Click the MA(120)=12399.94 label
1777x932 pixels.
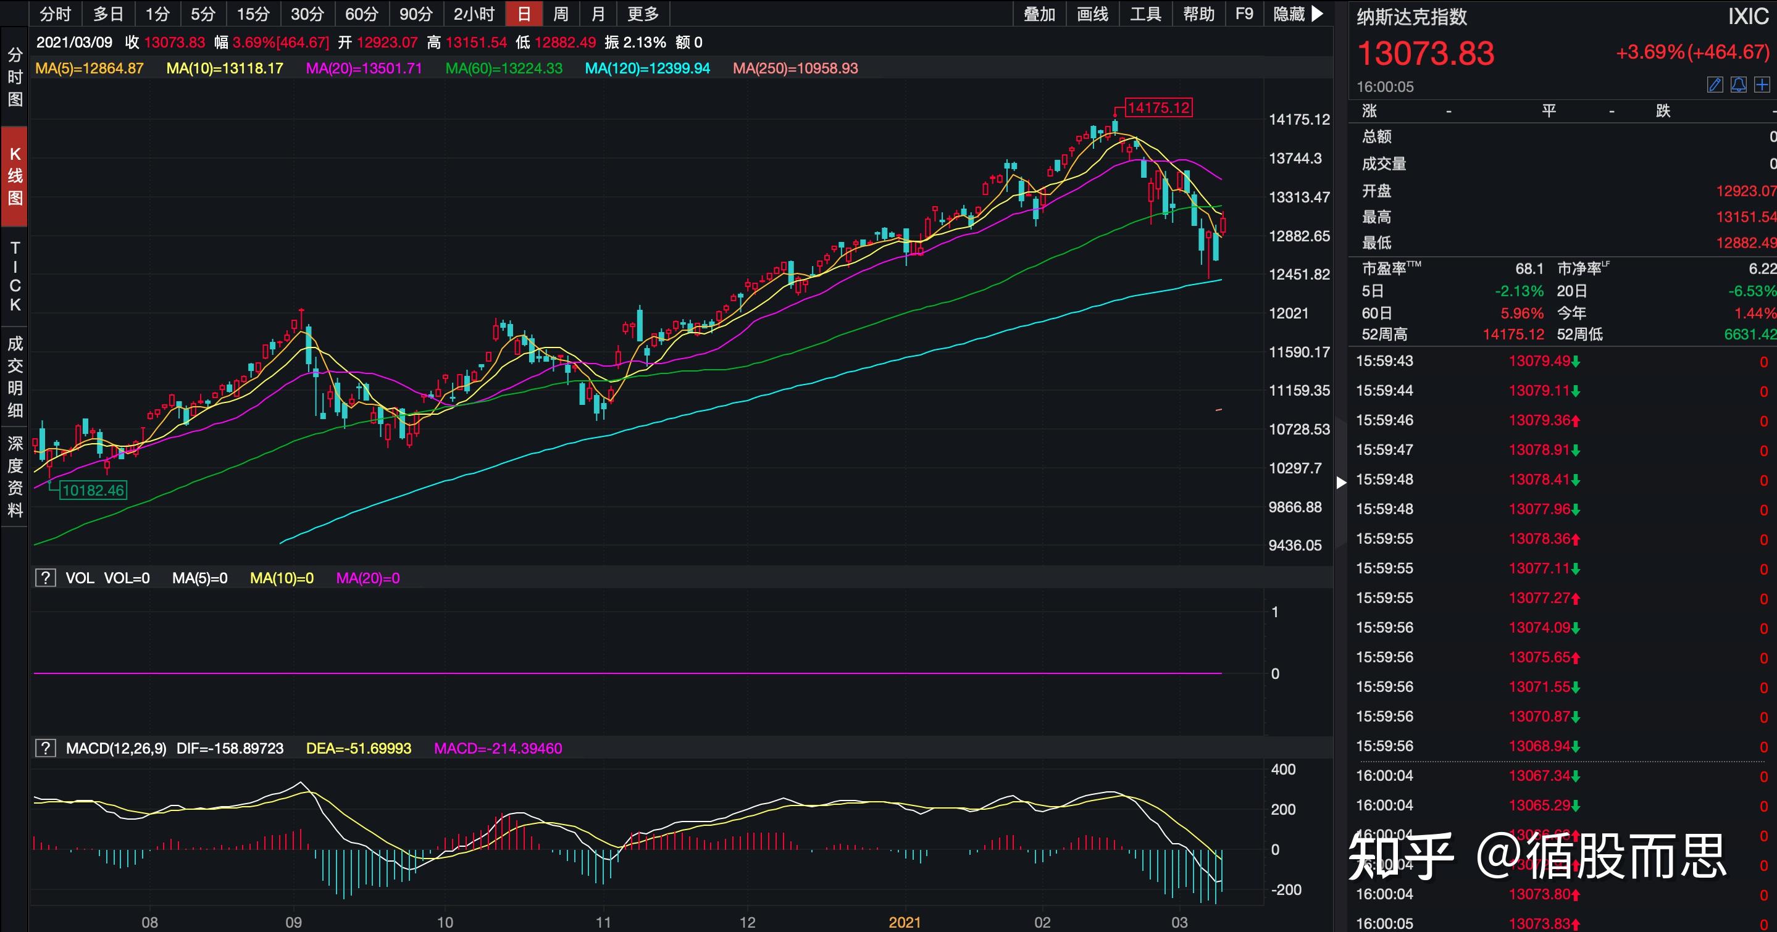click(647, 69)
